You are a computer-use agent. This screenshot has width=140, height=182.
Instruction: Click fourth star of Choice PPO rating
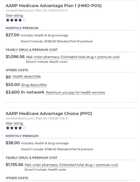point(20,128)
